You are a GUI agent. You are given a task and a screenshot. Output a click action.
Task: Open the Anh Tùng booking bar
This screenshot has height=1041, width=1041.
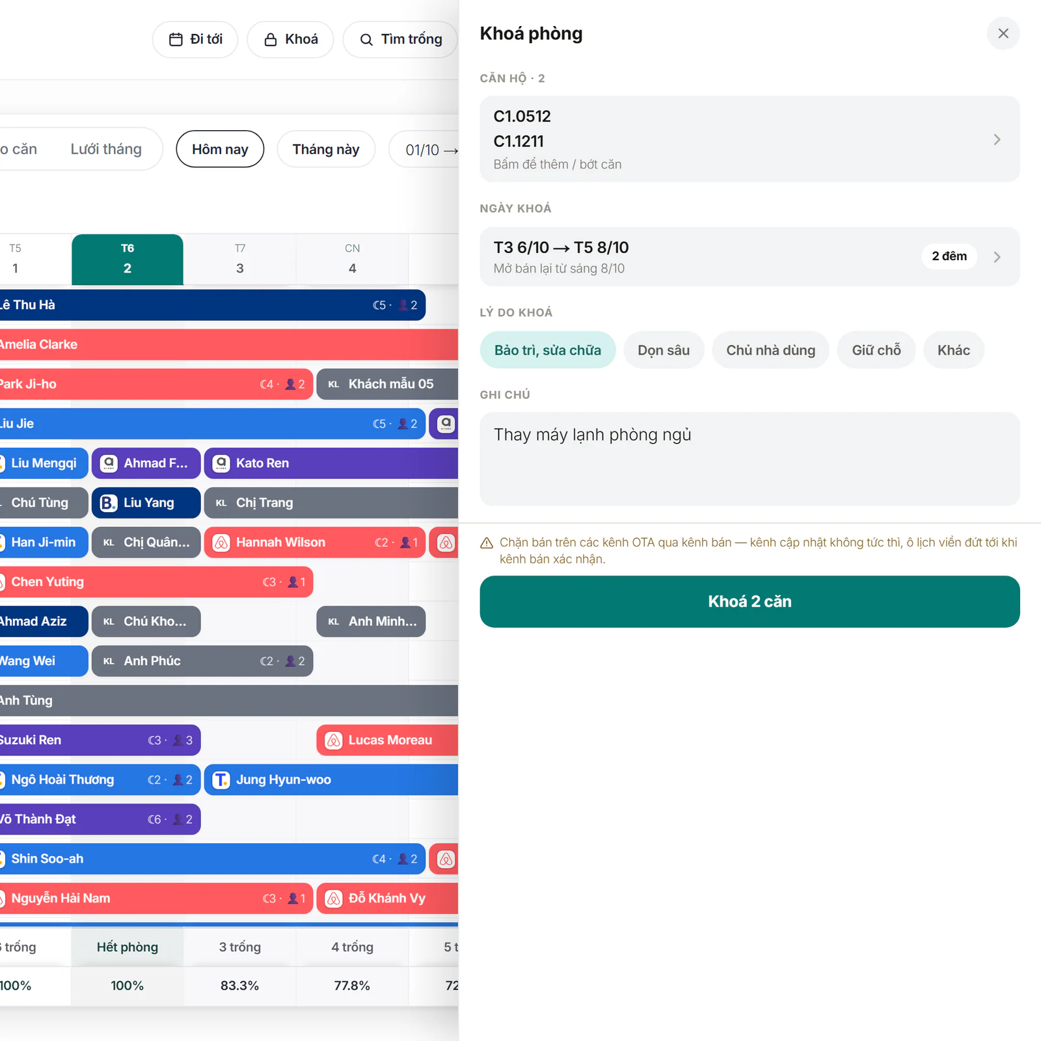coord(228,701)
